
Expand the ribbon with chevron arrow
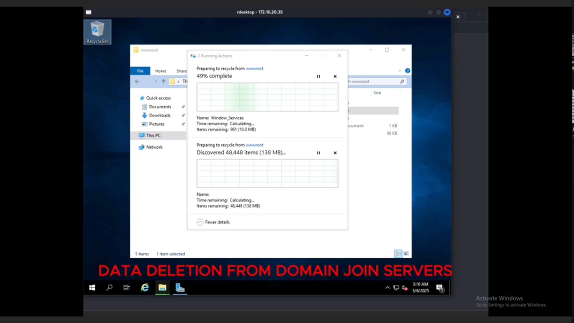pyautogui.click(x=400, y=71)
